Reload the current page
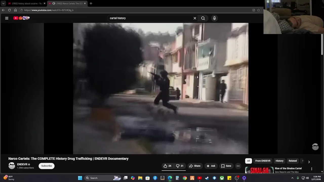This screenshot has width=324, height=182. click(x=9, y=10)
